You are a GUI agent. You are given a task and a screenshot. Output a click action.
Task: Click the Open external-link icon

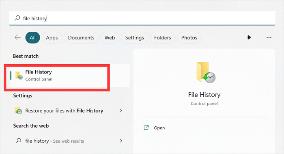tap(146, 128)
